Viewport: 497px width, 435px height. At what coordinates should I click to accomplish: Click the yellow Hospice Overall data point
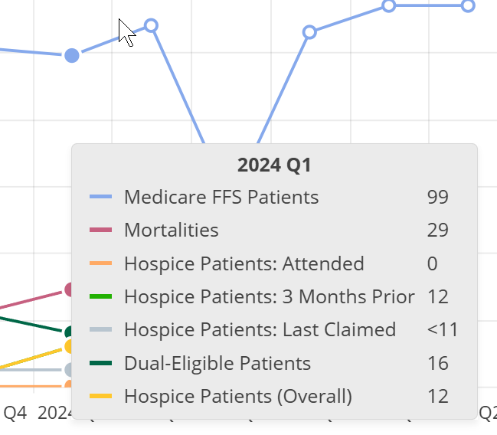click(x=69, y=346)
